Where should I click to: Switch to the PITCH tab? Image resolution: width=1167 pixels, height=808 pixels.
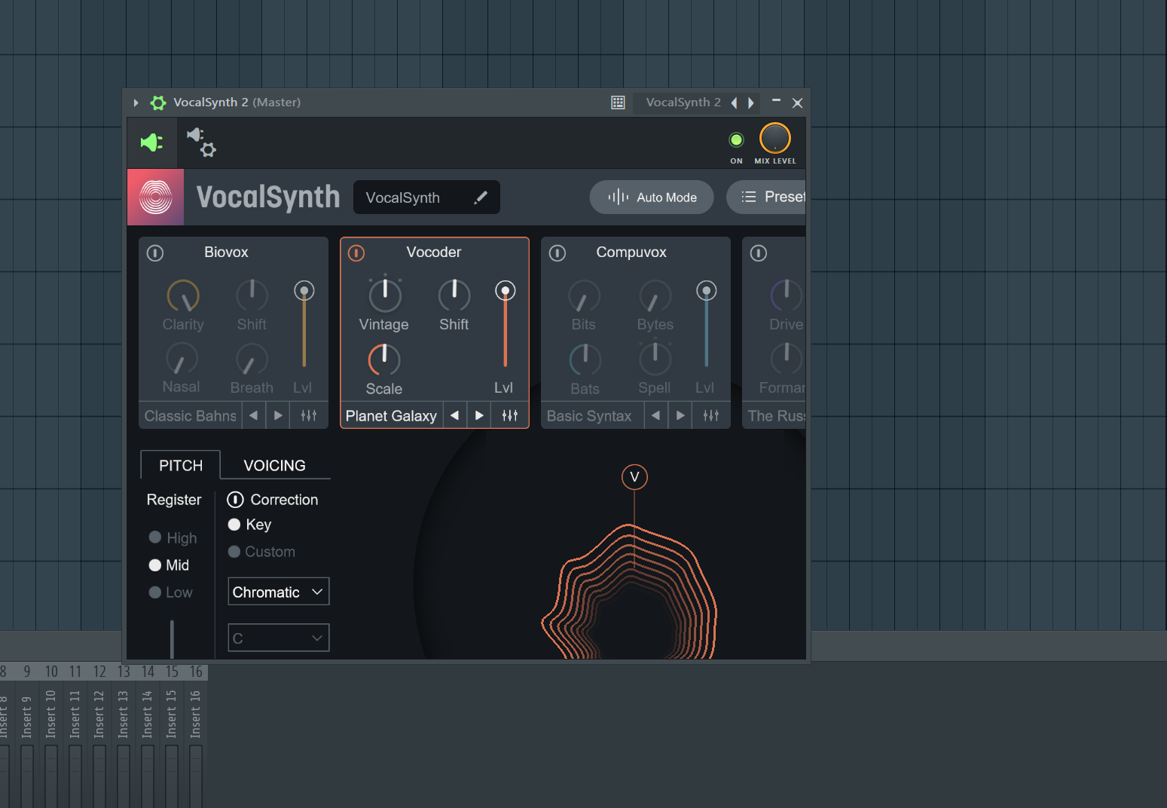pos(180,465)
